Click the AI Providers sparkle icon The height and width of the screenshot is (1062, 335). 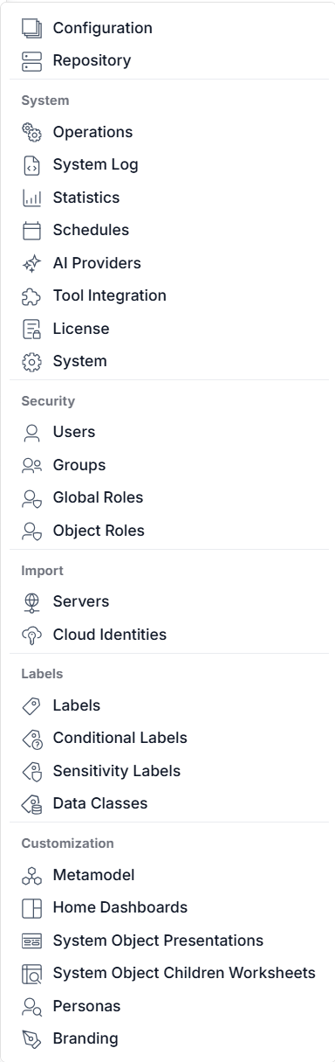point(31,263)
